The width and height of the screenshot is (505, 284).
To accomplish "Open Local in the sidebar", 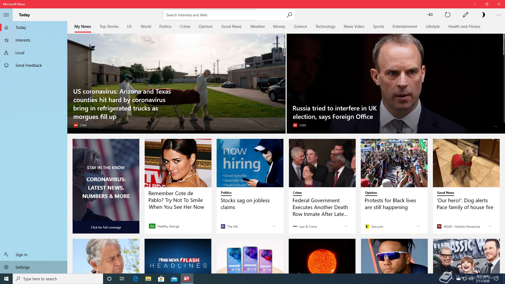I will (x=34, y=53).
